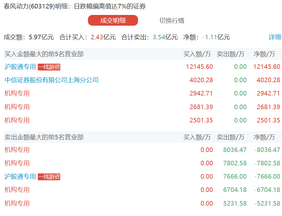Select 机构专用 row with 2681.39 buy amount
Viewport: 282px width, 216px height.
pos(142,107)
